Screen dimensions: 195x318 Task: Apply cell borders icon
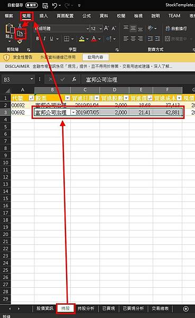(67, 39)
